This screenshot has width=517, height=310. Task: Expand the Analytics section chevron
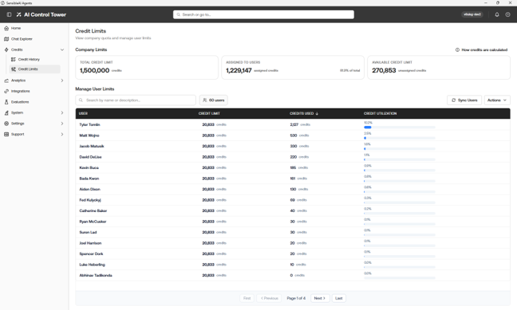coord(62,80)
